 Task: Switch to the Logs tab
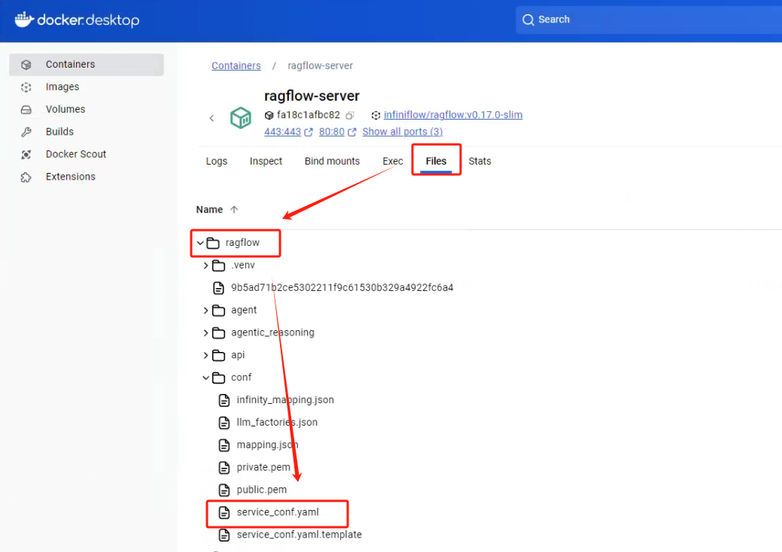pyautogui.click(x=217, y=161)
